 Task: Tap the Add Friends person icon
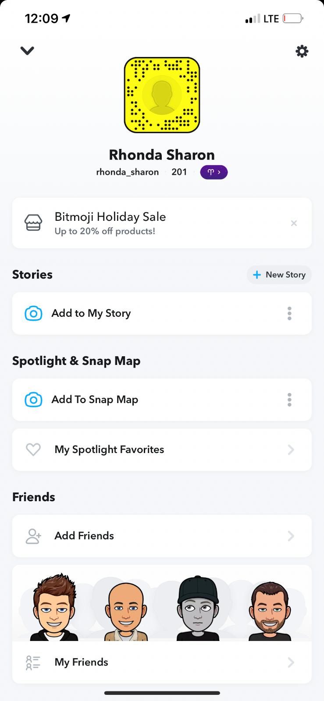pos(33,536)
